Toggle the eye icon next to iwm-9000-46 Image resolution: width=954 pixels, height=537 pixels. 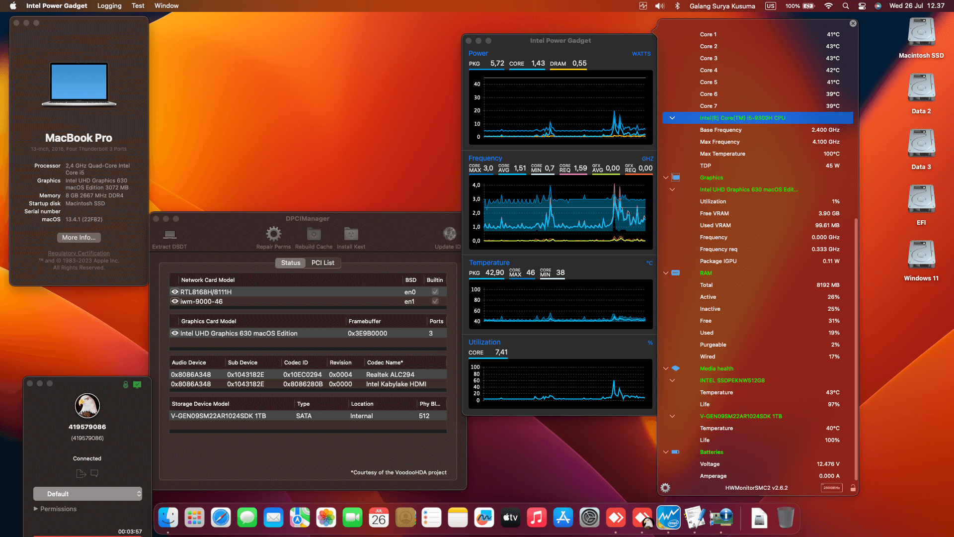click(175, 301)
